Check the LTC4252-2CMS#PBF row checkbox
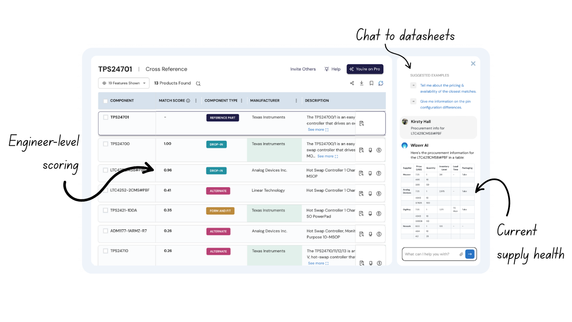Viewport: 572px width, 322px height. (105, 190)
